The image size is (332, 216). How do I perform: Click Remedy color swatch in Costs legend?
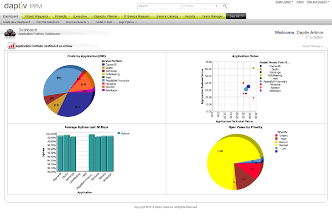click(103, 87)
